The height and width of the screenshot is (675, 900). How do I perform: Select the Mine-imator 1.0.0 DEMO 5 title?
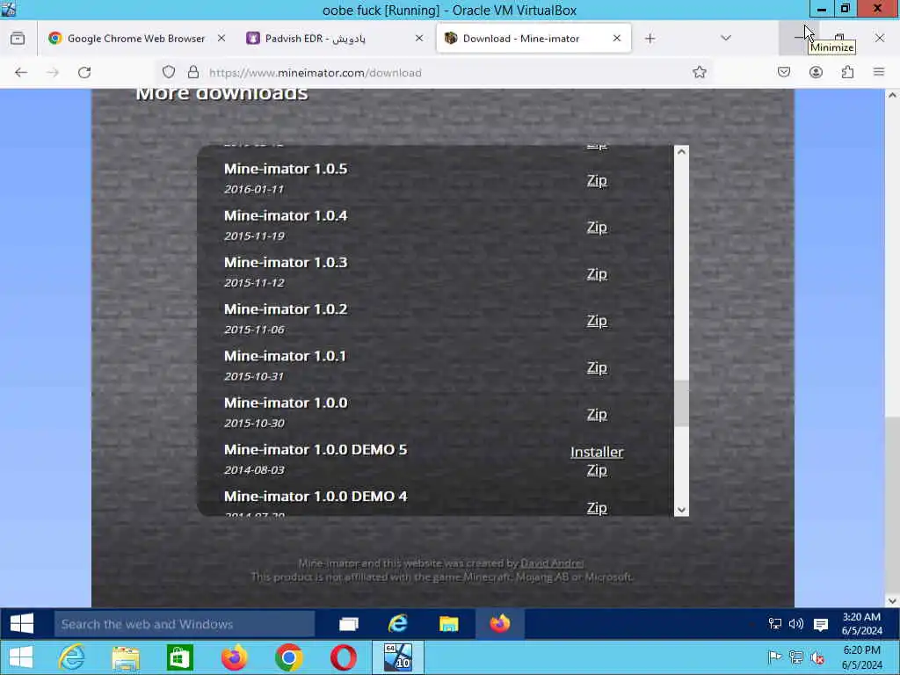(316, 449)
